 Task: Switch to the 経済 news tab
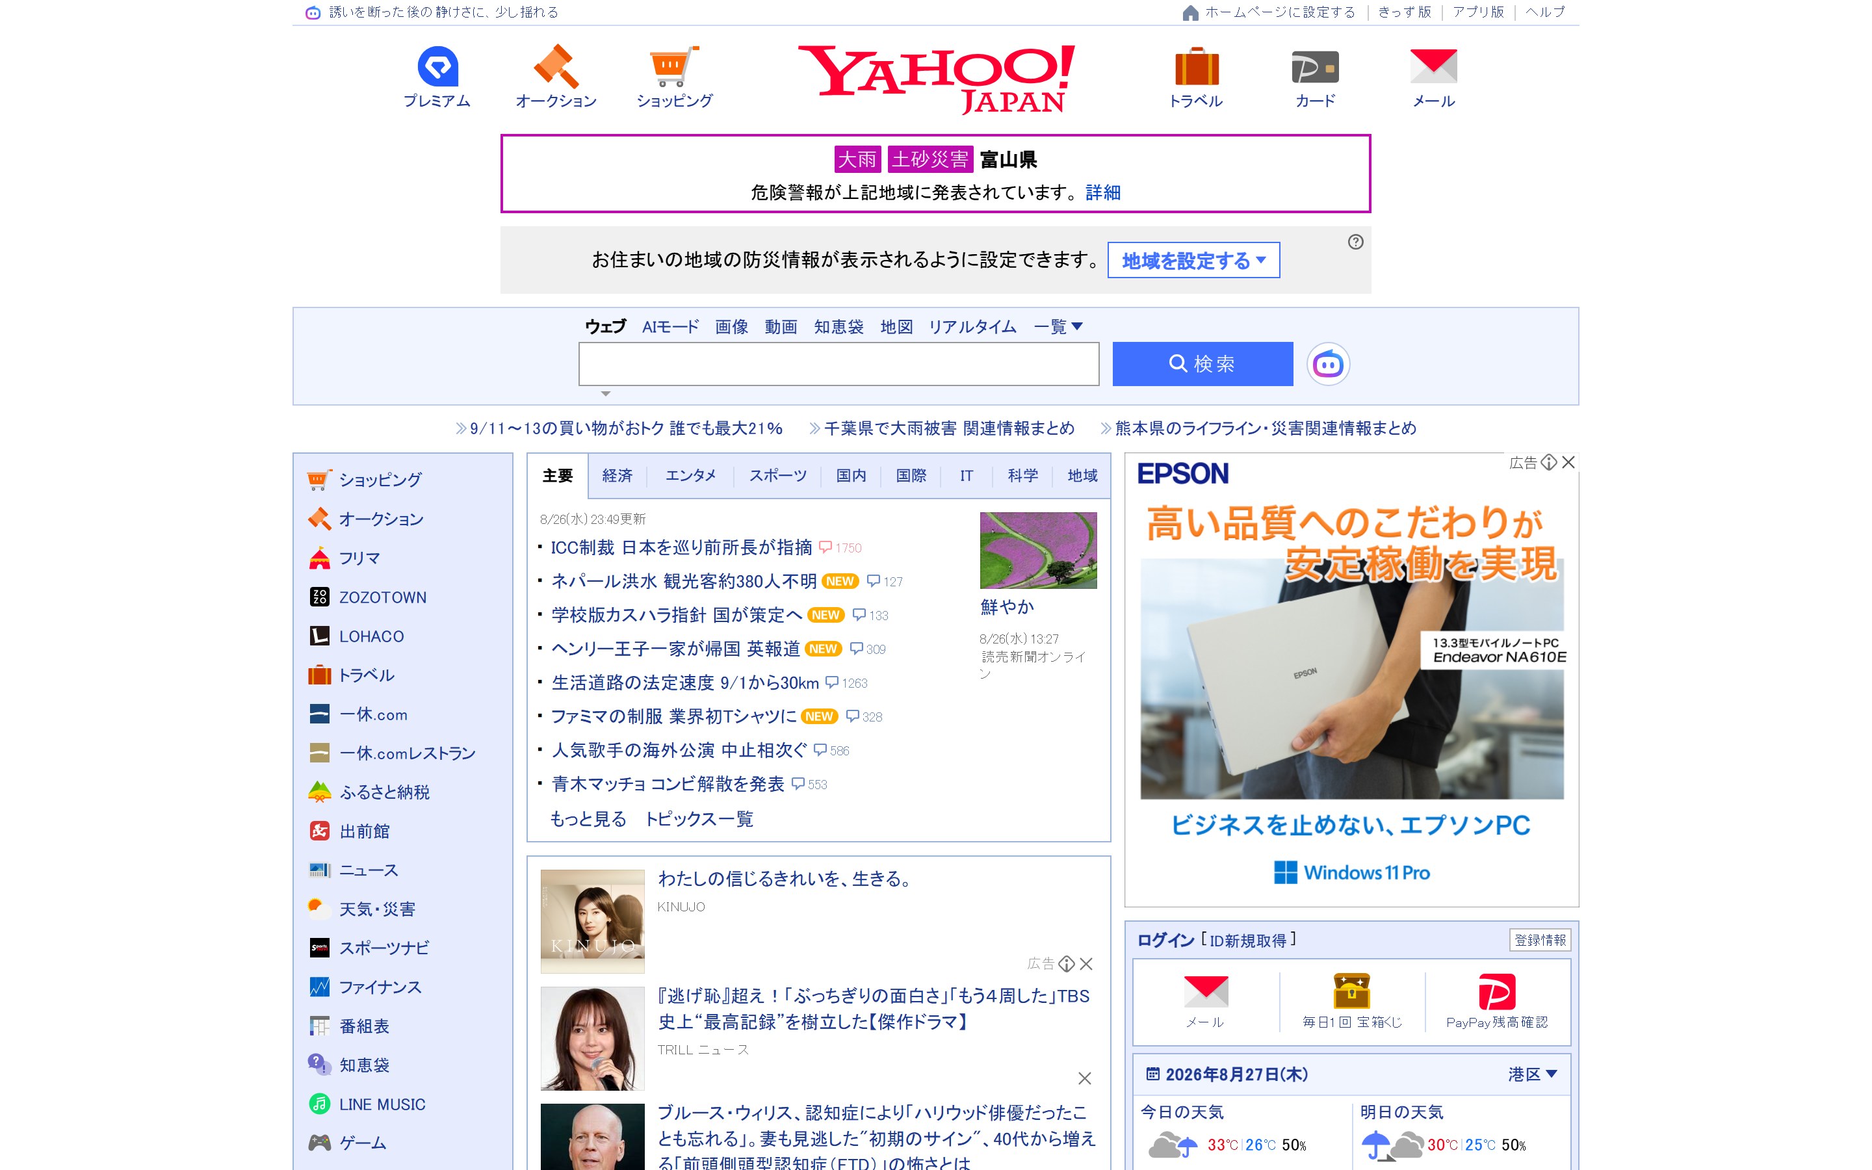617,475
